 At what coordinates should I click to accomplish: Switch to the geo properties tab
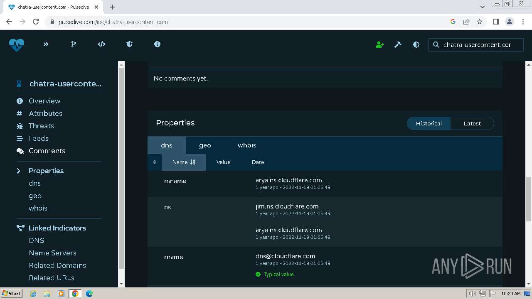tap(205, 145)
